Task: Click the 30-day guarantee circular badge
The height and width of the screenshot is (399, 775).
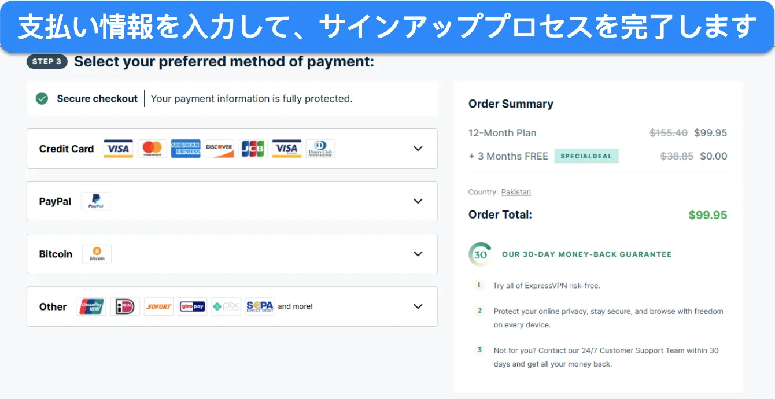Action: pos(480,254)
